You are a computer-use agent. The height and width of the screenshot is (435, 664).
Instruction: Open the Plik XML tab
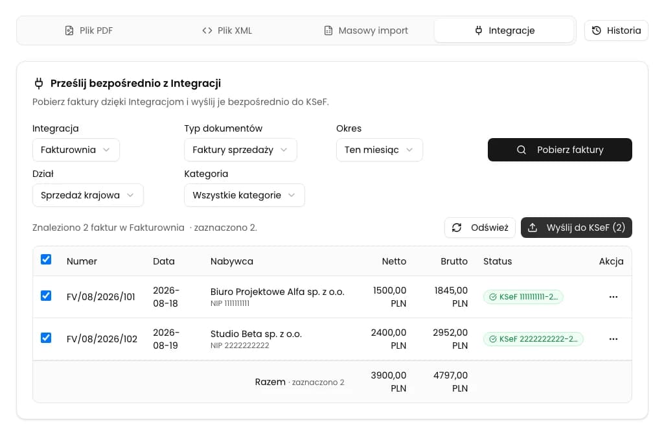(x=227, y=30)
